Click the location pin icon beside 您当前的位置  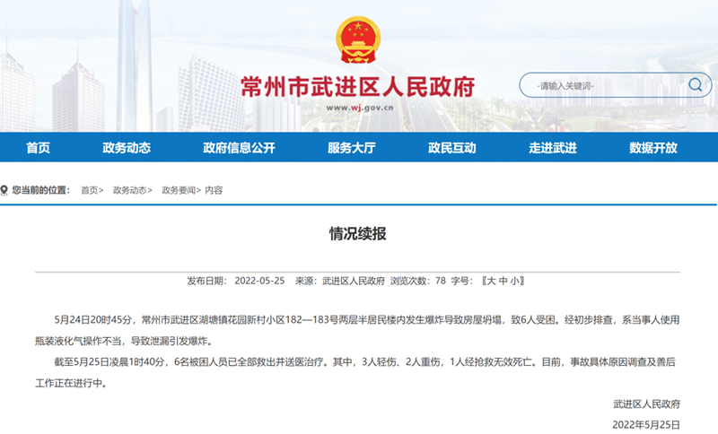(x=6, y=190)
